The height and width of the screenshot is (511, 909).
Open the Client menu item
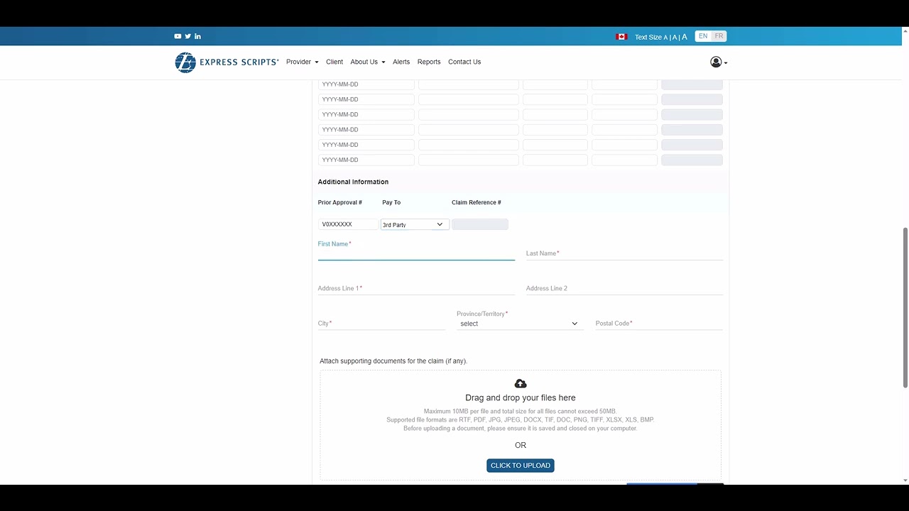334,62
